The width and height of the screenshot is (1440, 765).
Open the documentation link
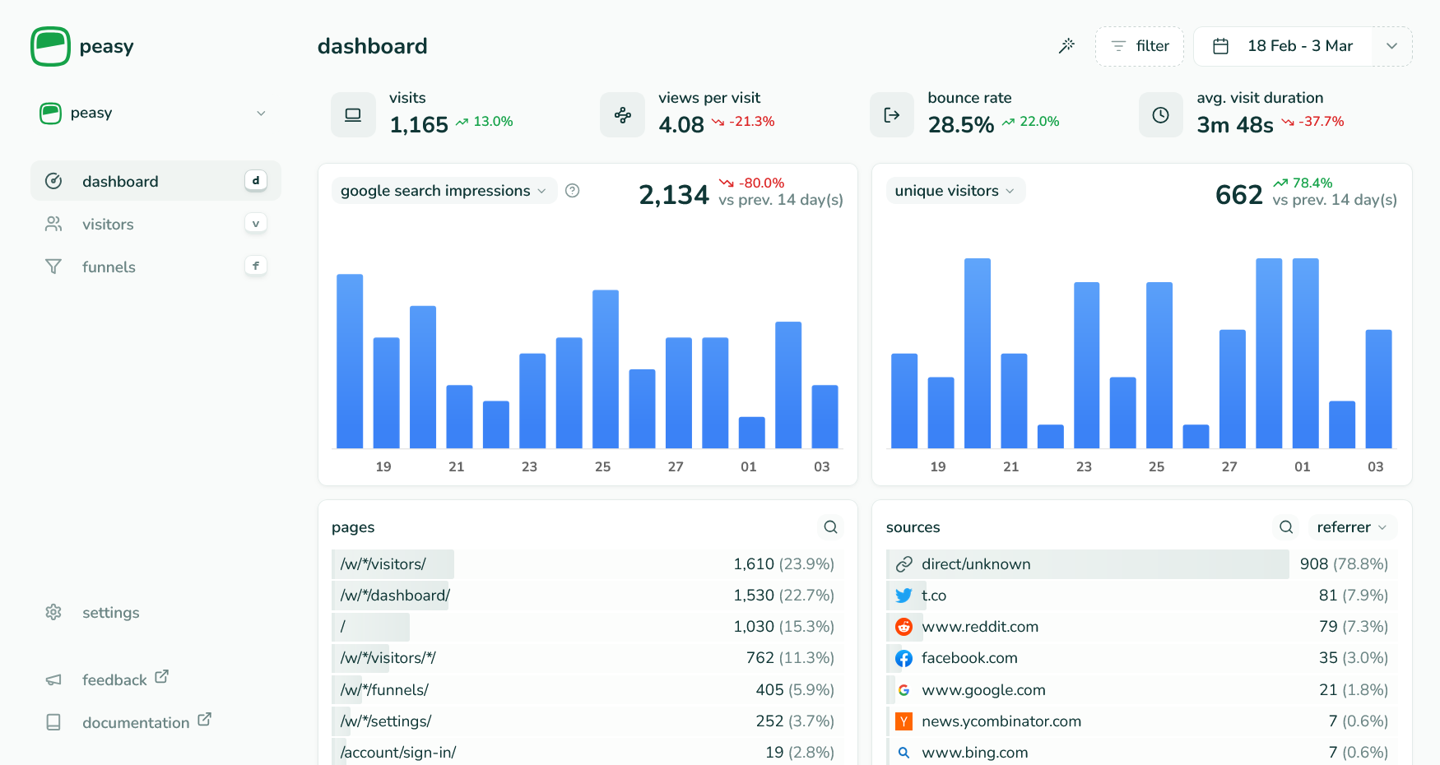(137, 722)
